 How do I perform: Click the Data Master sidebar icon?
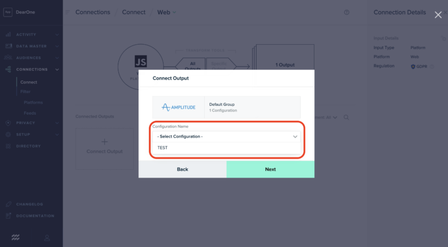[x=8, y=46]
